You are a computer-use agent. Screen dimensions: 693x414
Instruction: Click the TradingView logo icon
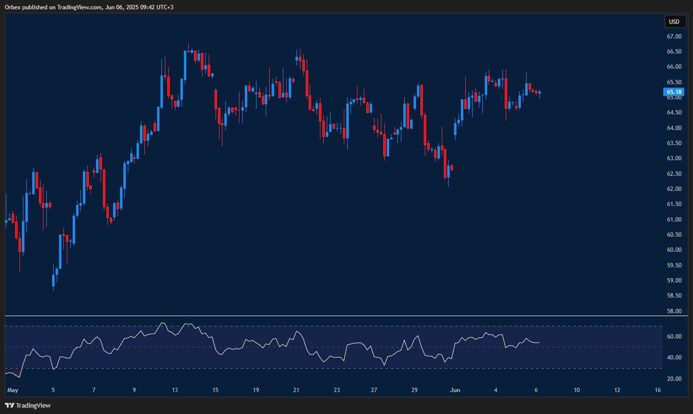click(9, 405)
